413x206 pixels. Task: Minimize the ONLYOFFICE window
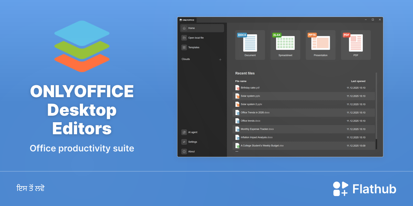tap(366, 20)
